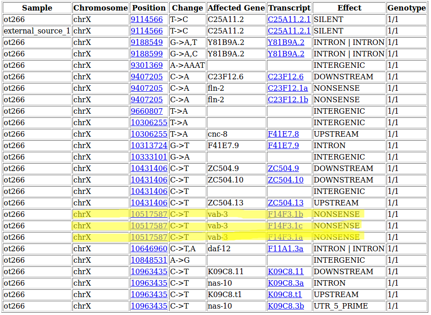Select the Change column header

click(x=188, y=8)
